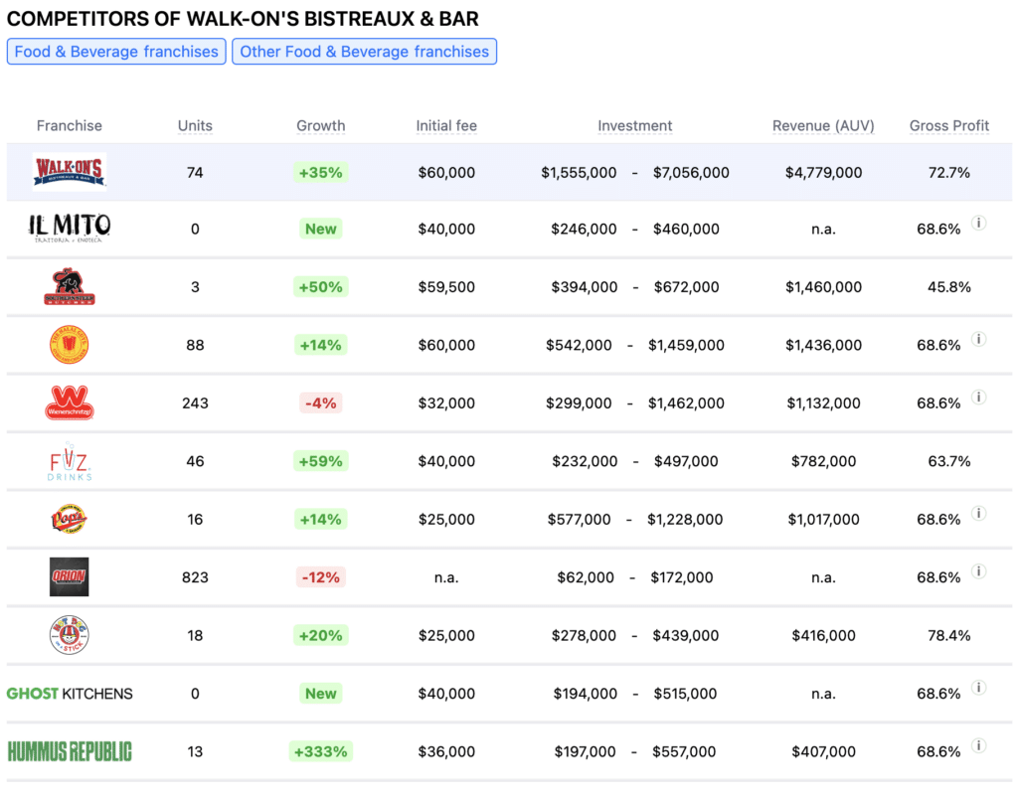Screen dimensions: 1018x802
Task: Click the -4% growth badge
Action: [321, 402]
